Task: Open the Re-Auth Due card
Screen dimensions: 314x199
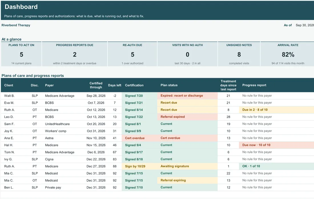Action: click(132, 54)
